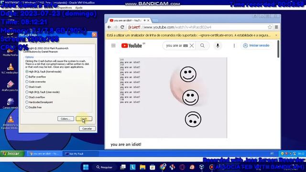Clear the YouTube search text
306x172 pixels.
click(192, 46)
